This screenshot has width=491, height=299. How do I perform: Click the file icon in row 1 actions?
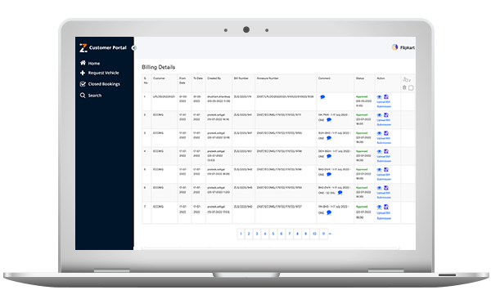coord(386,97)
